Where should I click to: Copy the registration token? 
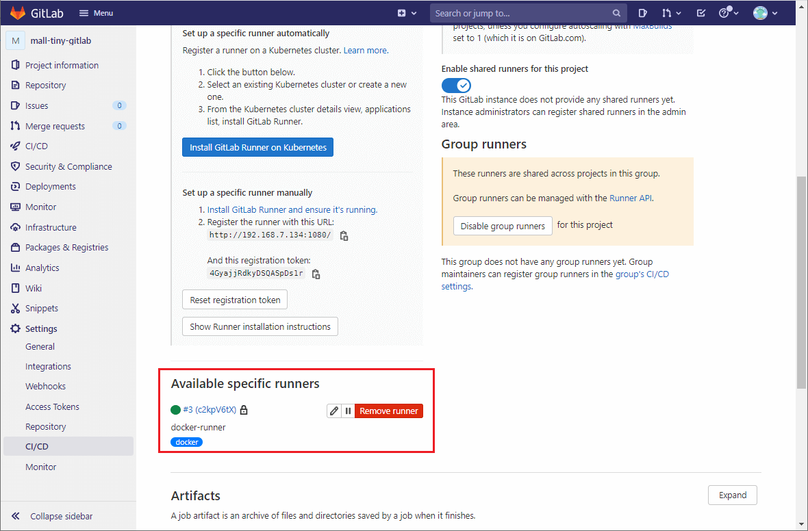316,274
